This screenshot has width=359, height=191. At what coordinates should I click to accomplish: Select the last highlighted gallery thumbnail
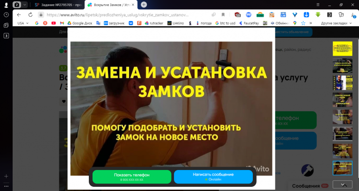(343, 168)
